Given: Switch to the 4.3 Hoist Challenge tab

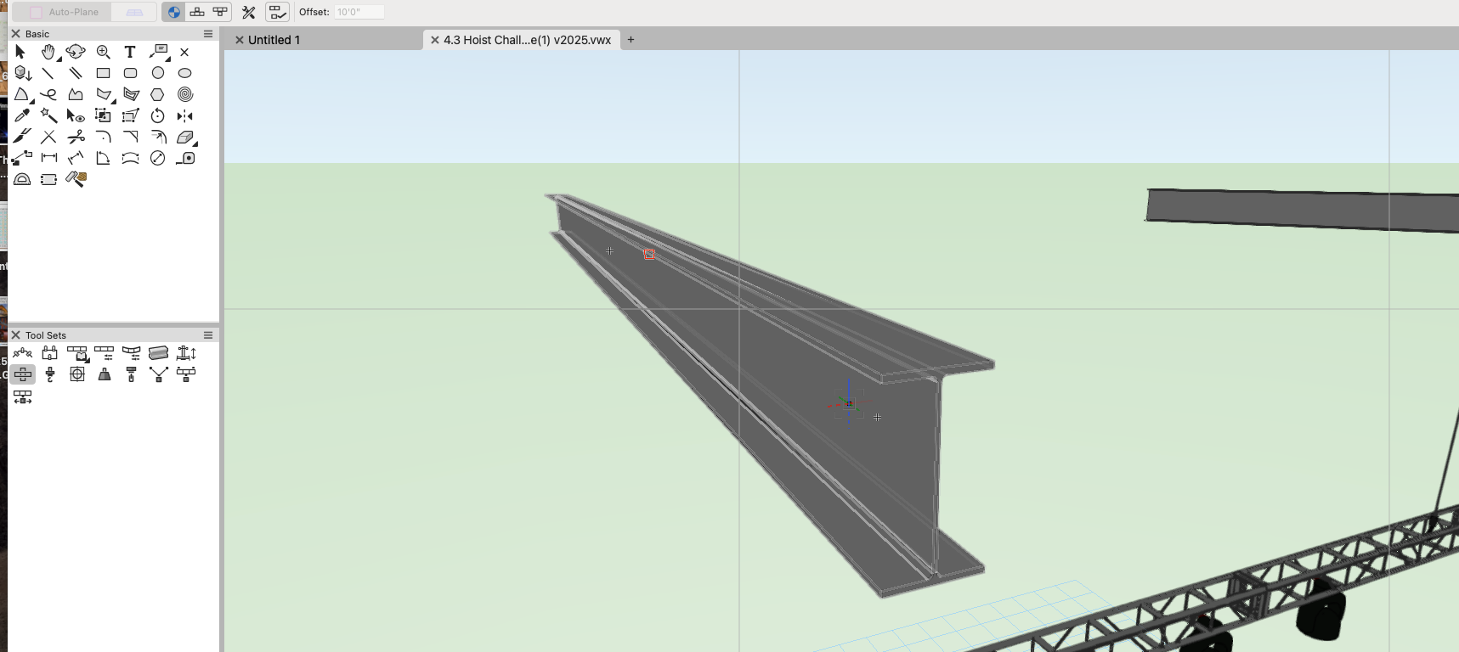Looking at the screenshot, I should pos(527,40).
